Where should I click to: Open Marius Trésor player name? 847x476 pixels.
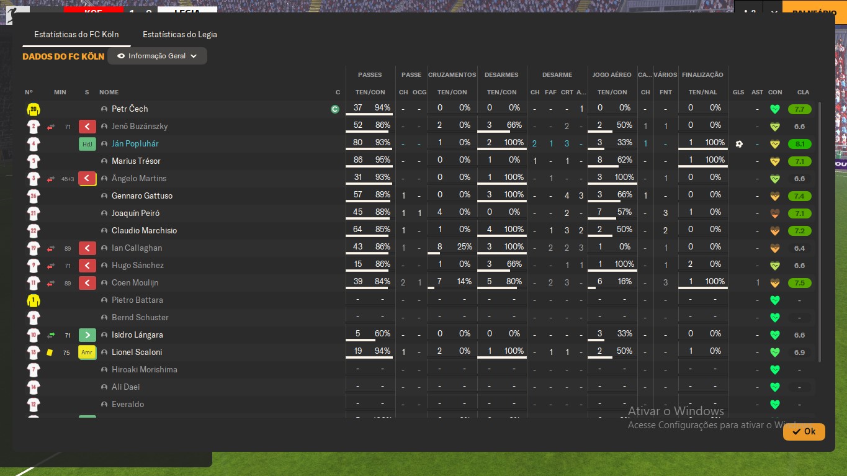pyautogui.click(x=136, y=161)
